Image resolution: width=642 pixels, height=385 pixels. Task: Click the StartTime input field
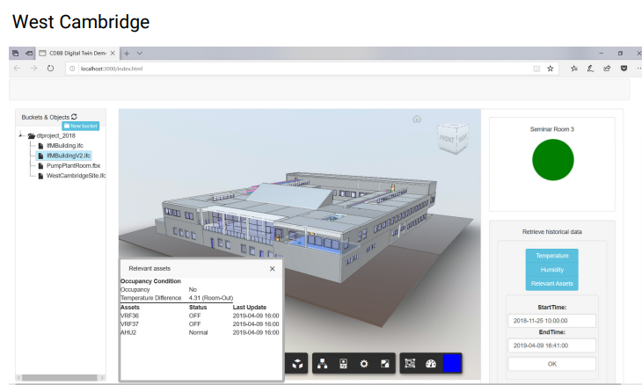tap(551, 322)
